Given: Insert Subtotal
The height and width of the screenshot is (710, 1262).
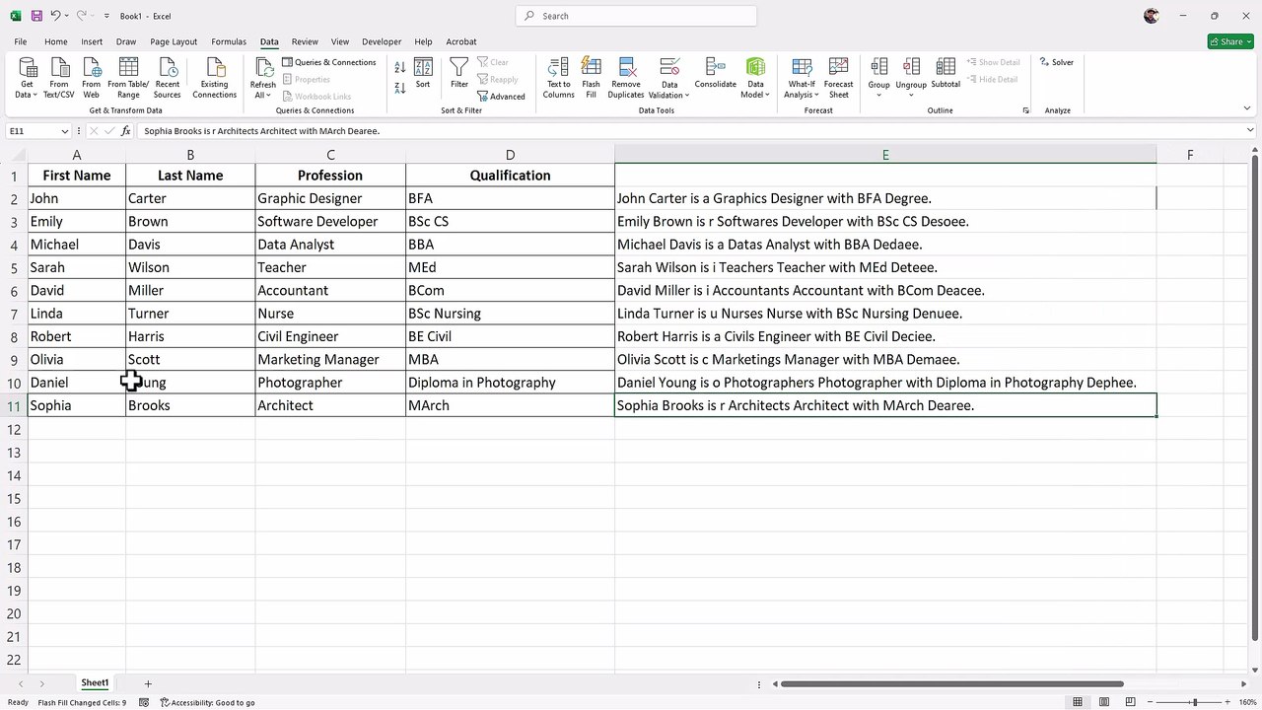Looking at the screenshot, I should [946, 73].
